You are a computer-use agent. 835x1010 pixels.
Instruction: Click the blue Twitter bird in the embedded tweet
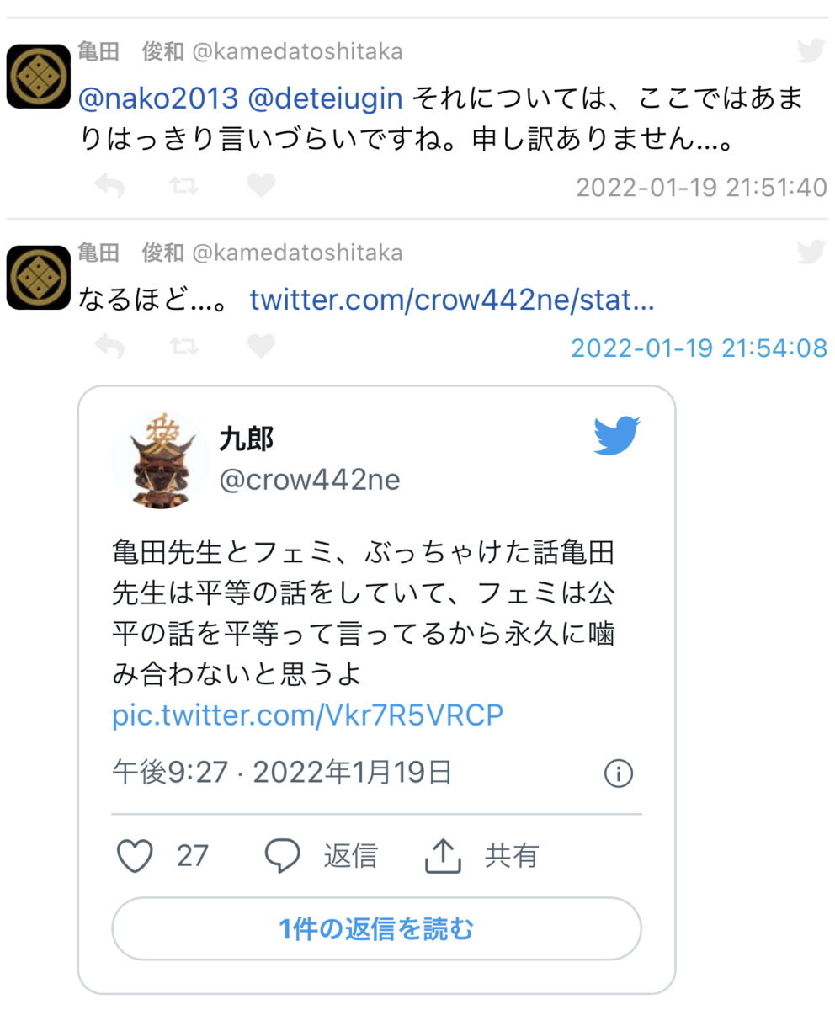coord(618,434)
